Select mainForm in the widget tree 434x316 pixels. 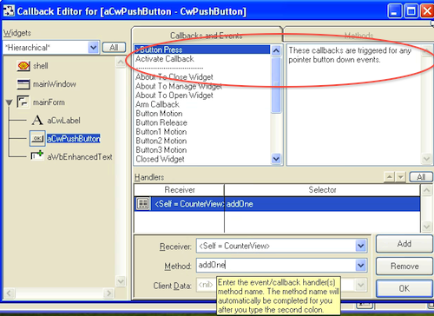[49, 102]
